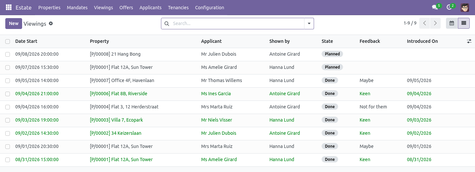The image size is (475, 172).
Task: Go to next page arrow
Action: click(435, 23)
